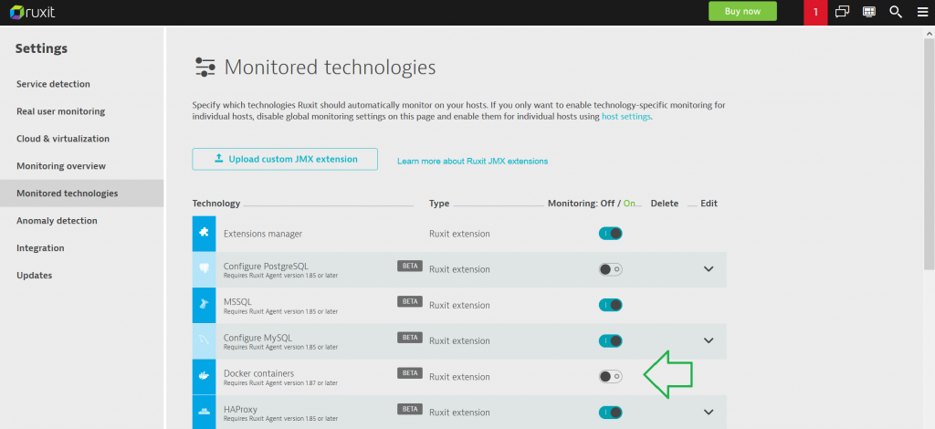This screenshot has height=429, width=935.
Task: Expand the Configure PostgreSQL row chevron
Action: [709, 269]
